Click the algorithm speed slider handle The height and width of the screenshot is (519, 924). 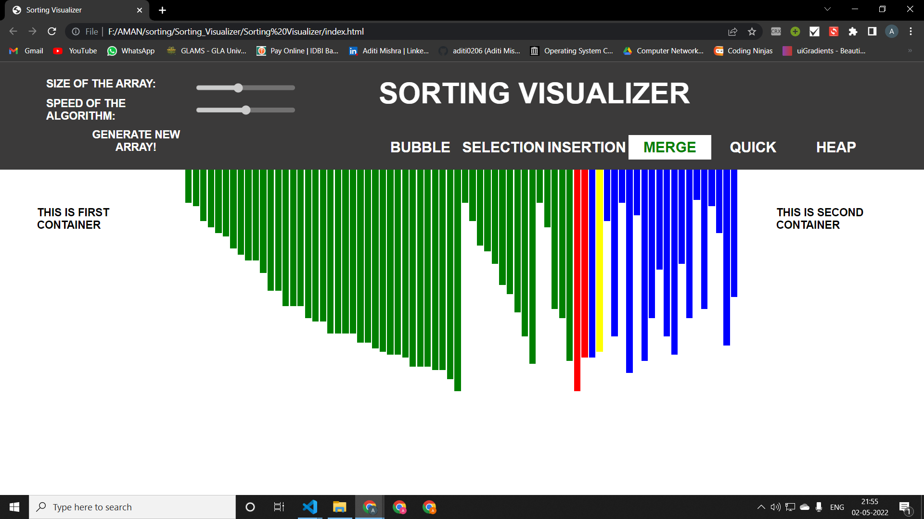[246, 110]
